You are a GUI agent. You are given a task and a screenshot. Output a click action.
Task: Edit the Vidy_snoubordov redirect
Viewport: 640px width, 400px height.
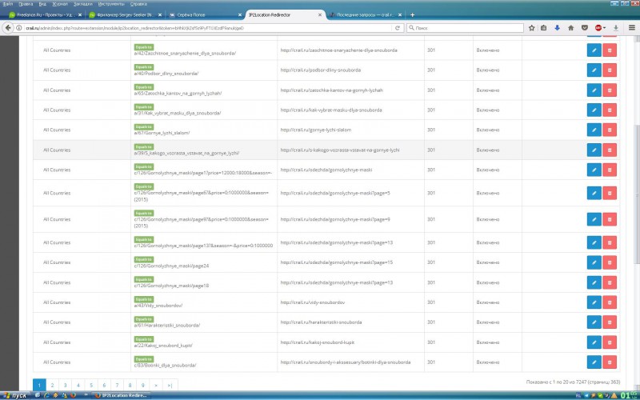click(x=594, y=302)
